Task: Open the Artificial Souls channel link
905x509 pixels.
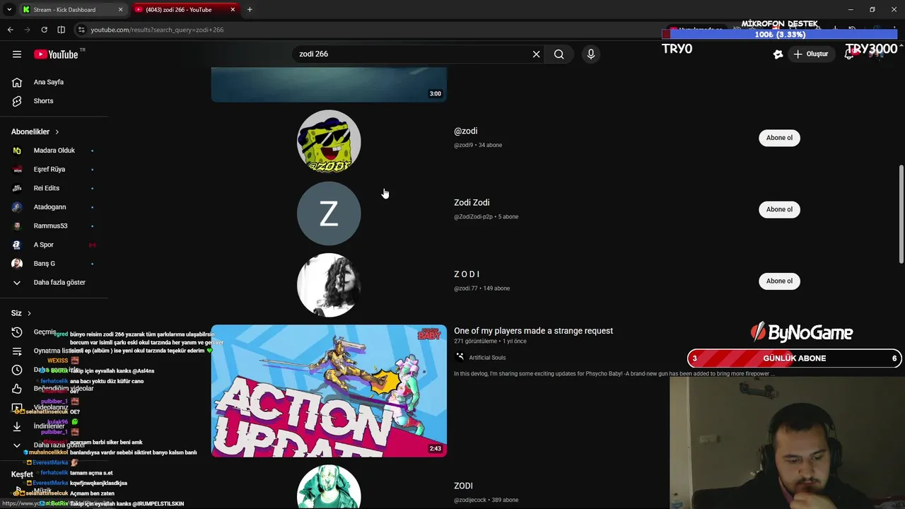Action: point(487,358)
